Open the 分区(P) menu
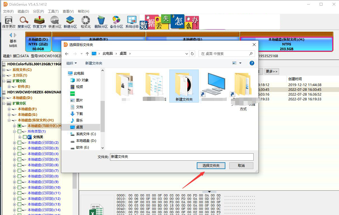Screen dimensions: 339x215 click(x=38, y=11)
